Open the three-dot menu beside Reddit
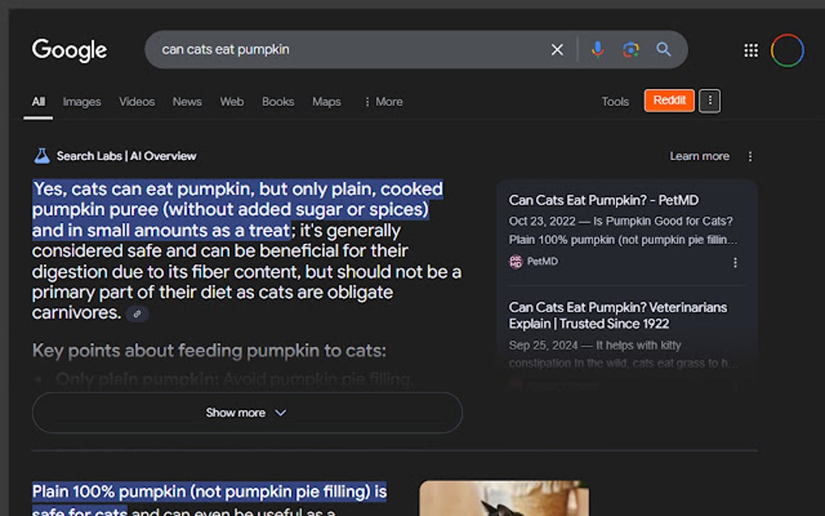 (709, 100)
